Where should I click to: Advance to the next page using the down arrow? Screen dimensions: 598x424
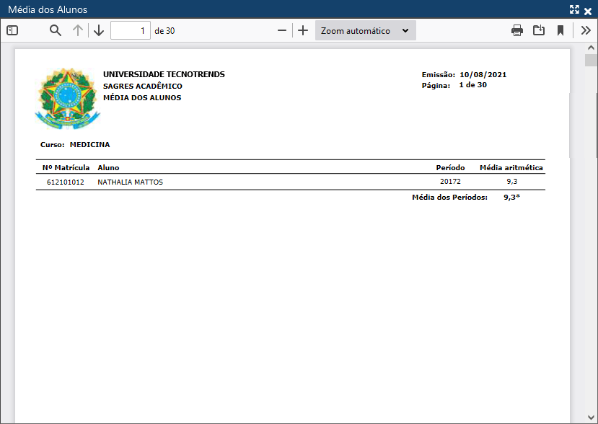(99, 30)
